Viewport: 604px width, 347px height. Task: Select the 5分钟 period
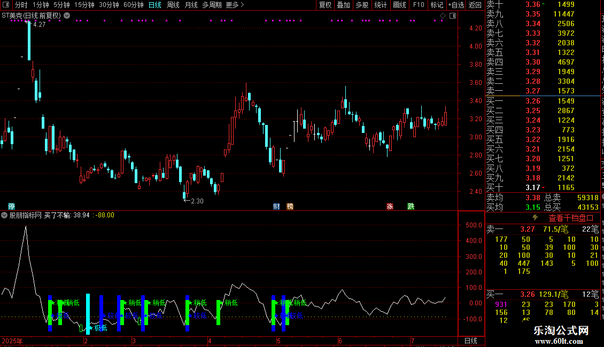[61, 5]
